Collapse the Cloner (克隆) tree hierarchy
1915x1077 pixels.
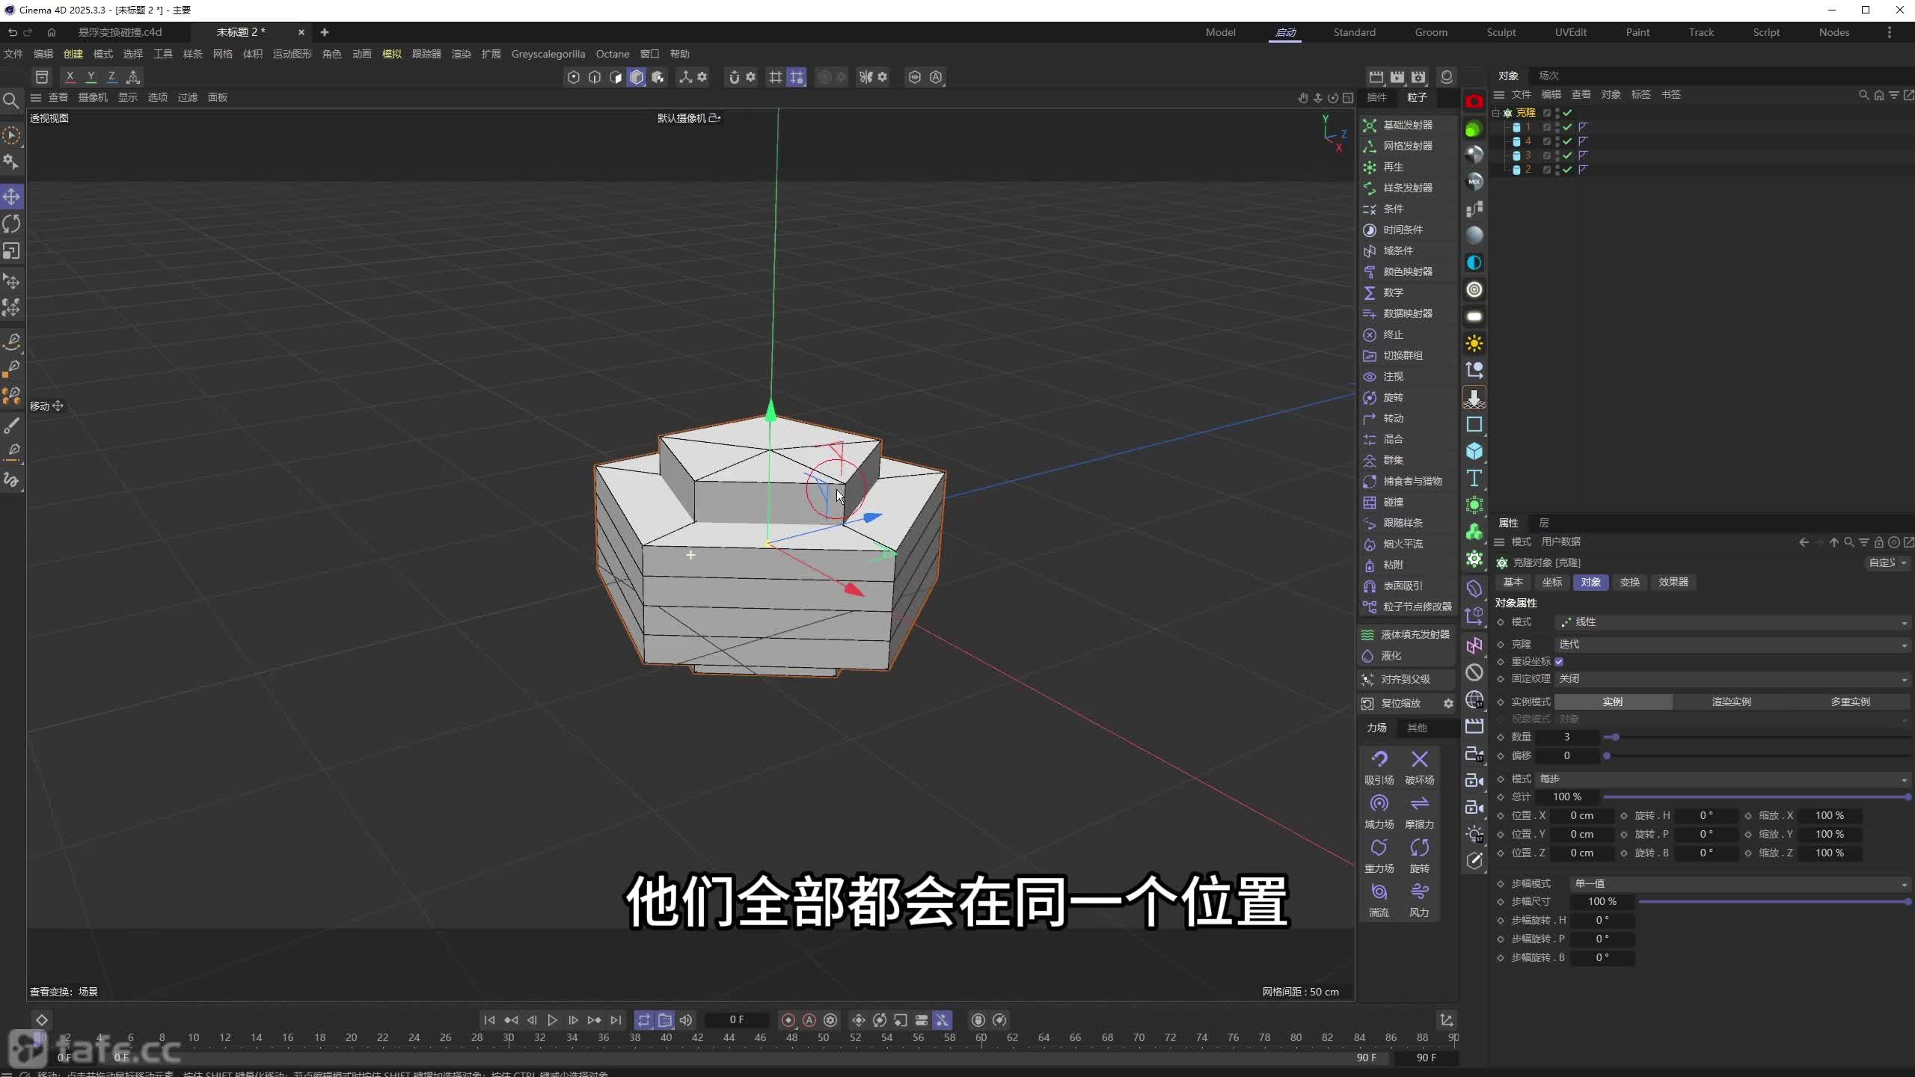(x=1496, y=113)
